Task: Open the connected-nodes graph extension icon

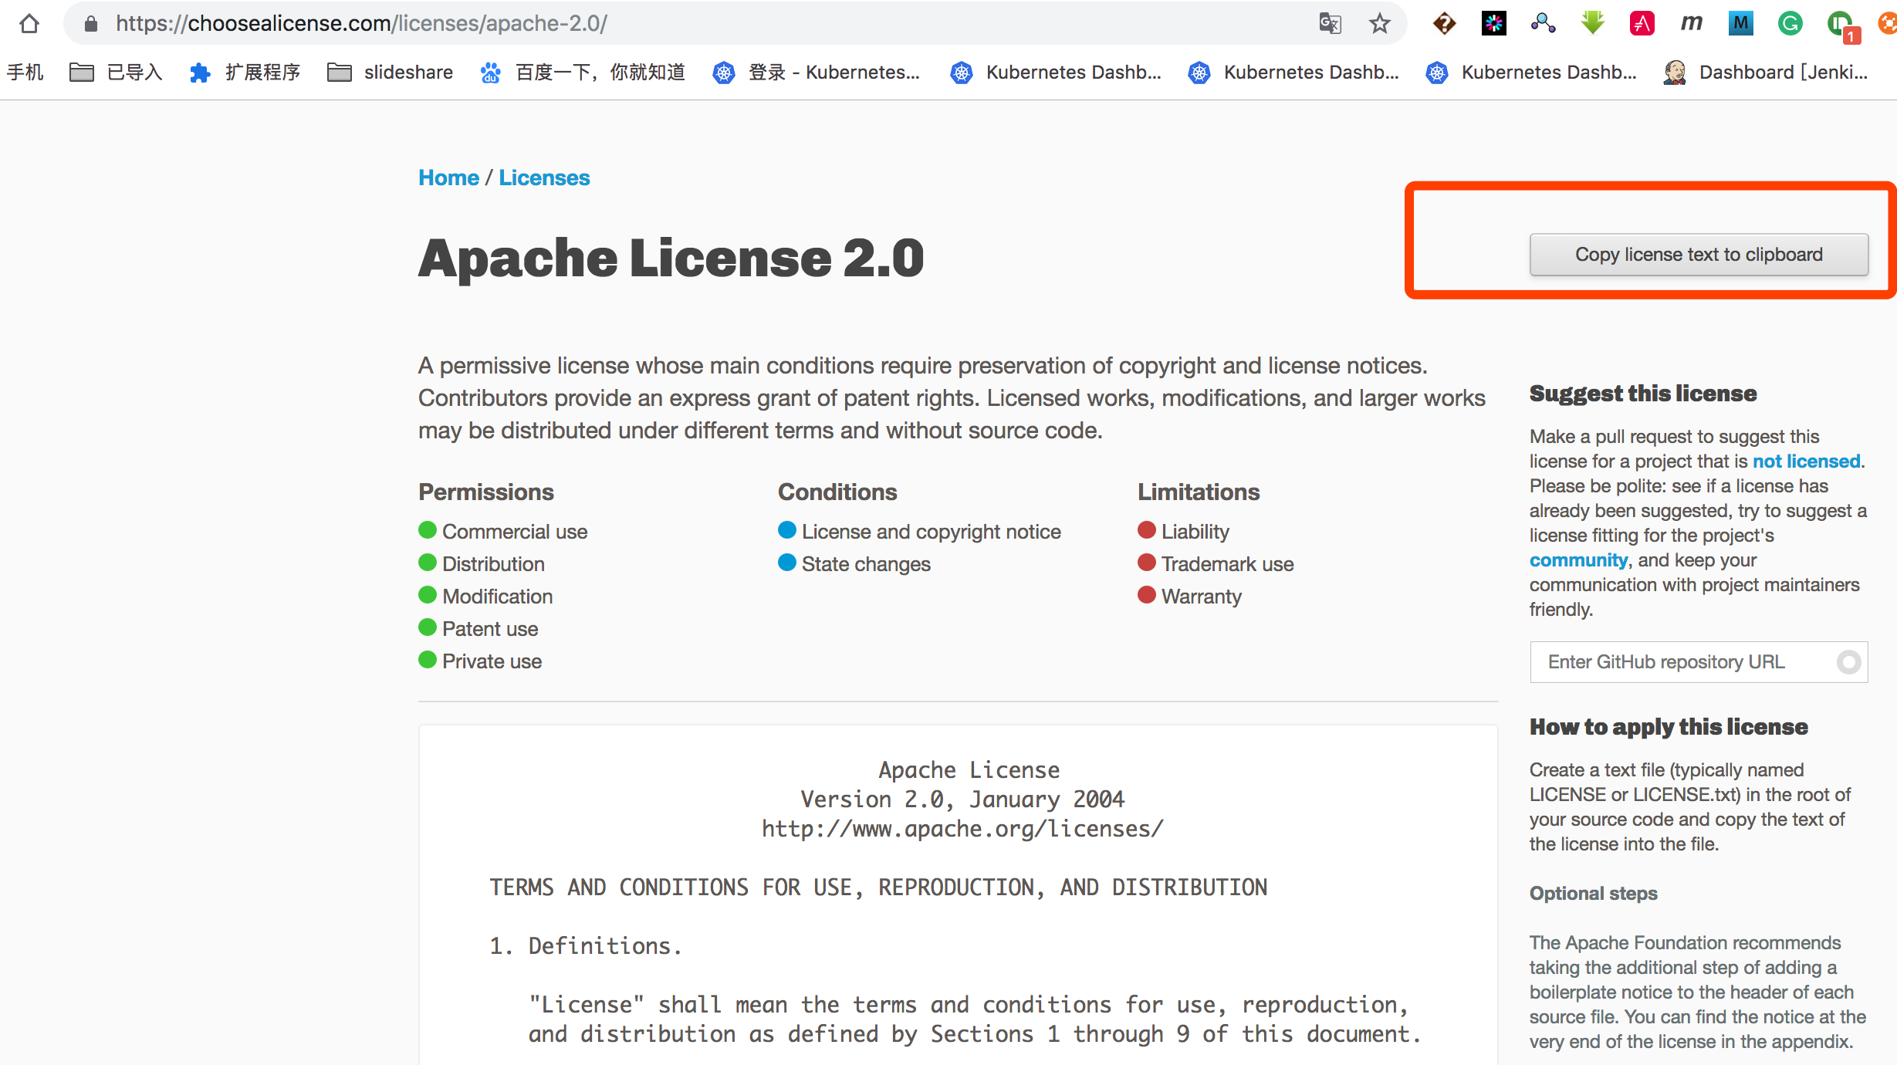Action: coord(1543,24)
